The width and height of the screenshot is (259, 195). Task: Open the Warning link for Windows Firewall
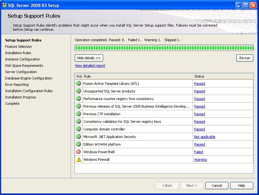tap(200, 160)
